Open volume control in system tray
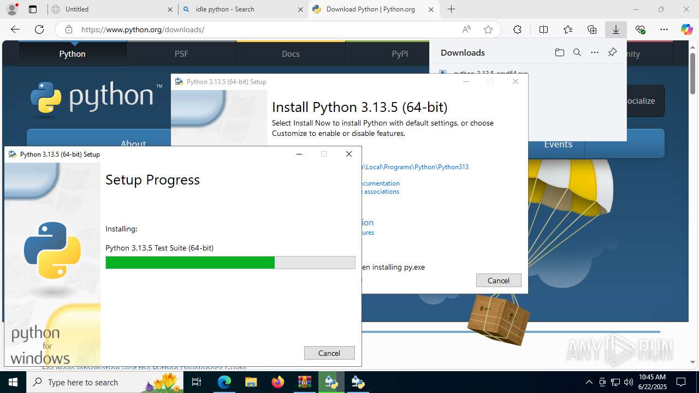This screenshot has width=699, height=393. click(x=628, y=382)
